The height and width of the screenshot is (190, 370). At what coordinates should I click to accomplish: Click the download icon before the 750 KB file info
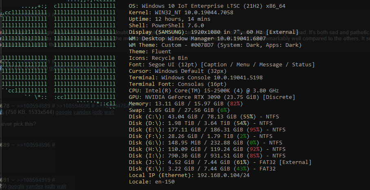[2, 113]
